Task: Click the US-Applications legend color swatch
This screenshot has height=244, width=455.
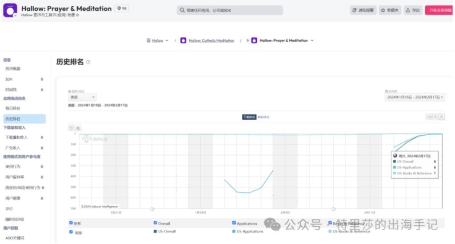Action: 234,231
